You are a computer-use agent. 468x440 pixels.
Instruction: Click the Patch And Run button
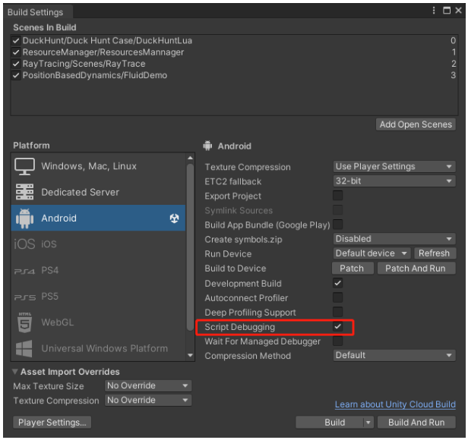[x=416, y=269]
